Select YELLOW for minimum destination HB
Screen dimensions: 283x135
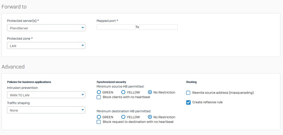124,117
